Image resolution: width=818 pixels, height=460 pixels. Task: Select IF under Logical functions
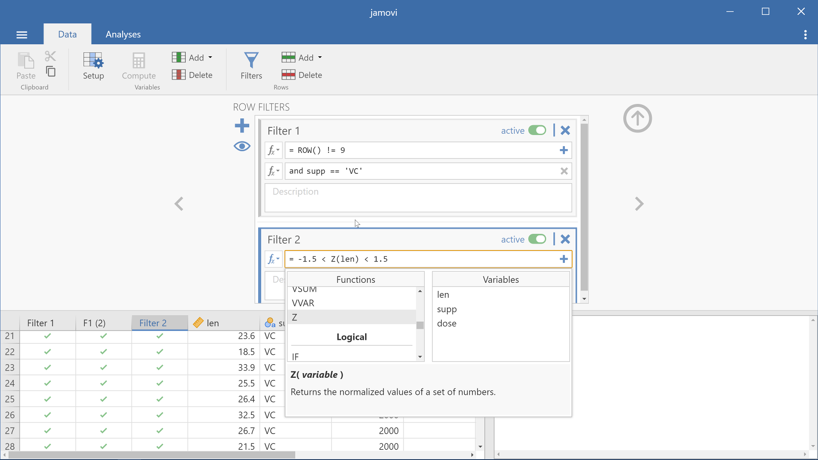pos(351,356)
